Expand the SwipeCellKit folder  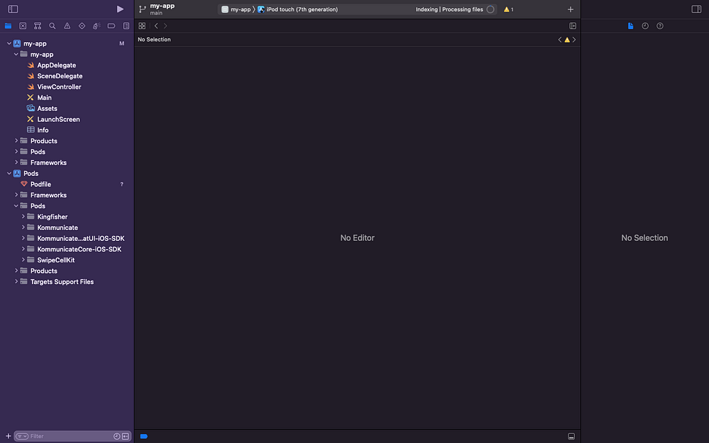click(x=23, y=260)
